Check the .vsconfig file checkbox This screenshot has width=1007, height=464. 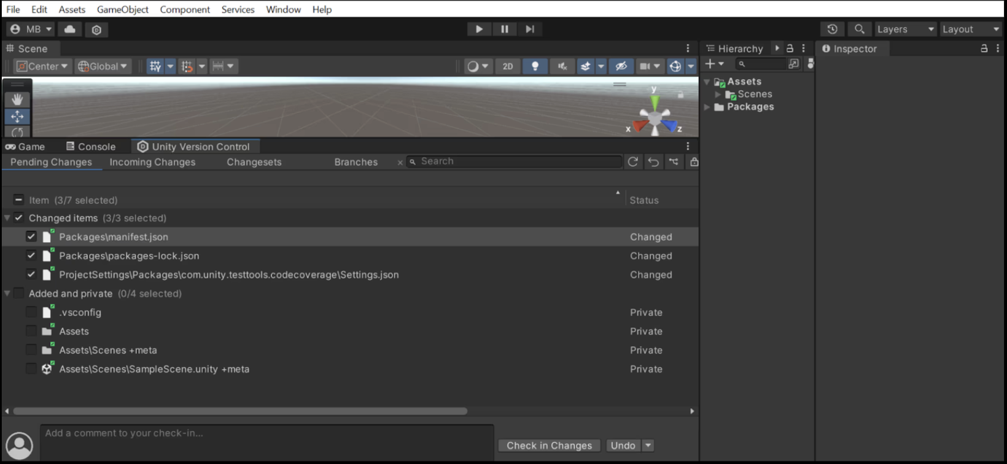point(31,312)
